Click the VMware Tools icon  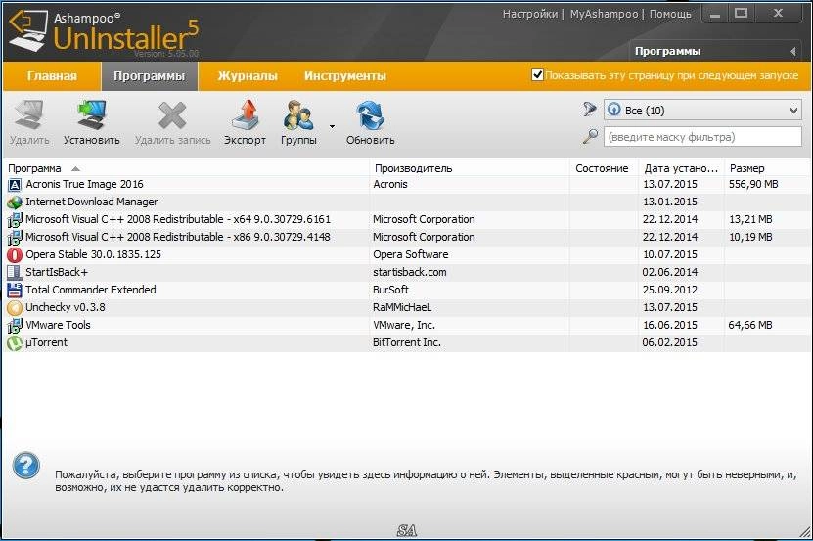click(15, 325)
